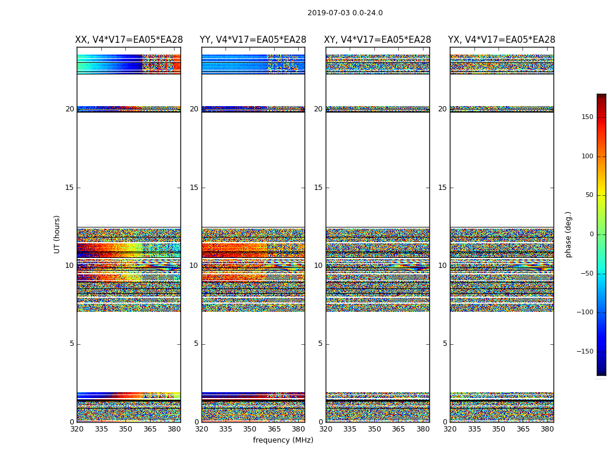615x469 pixels.
Task: Click the colorbar tick label '0'
Action: pyautogui.click(x=591, y=235)
